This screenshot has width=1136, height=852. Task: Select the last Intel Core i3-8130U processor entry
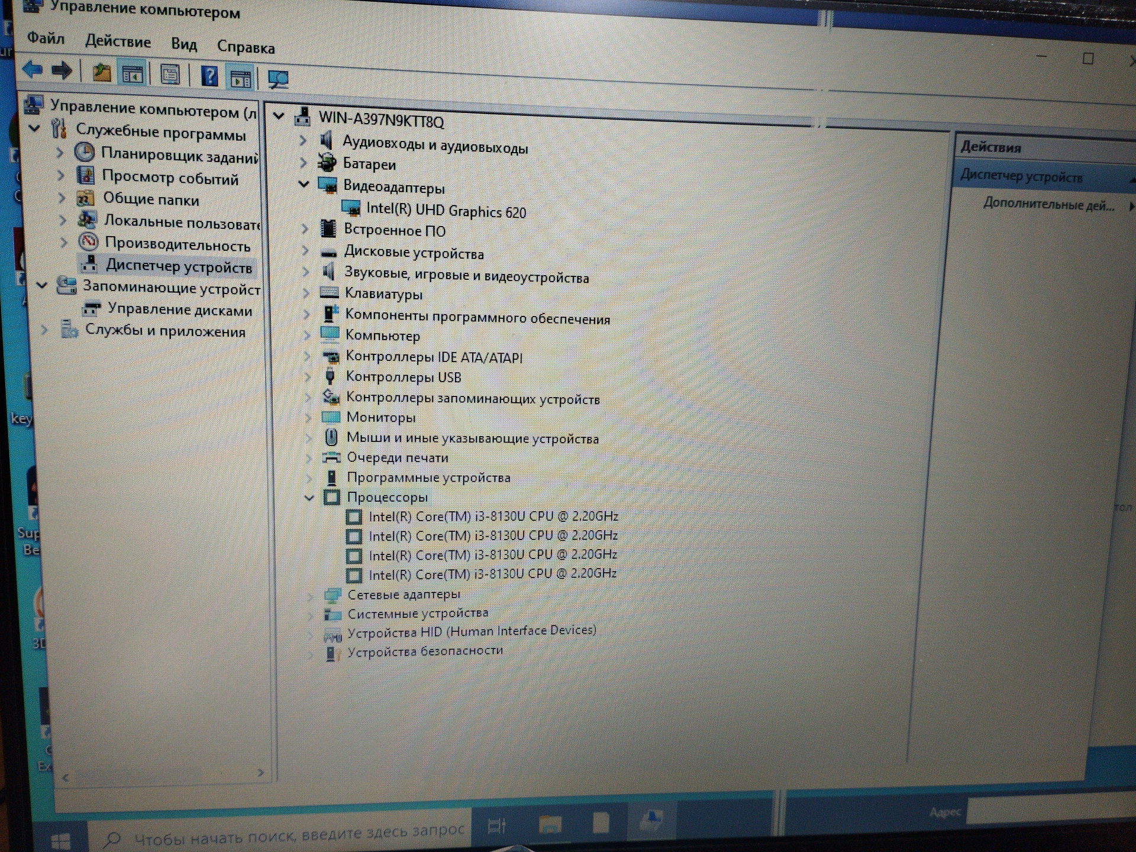coord(492,574)
